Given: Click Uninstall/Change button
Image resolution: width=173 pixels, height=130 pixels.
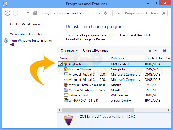Looking at the screenshot, I should (x=96, y=51).
